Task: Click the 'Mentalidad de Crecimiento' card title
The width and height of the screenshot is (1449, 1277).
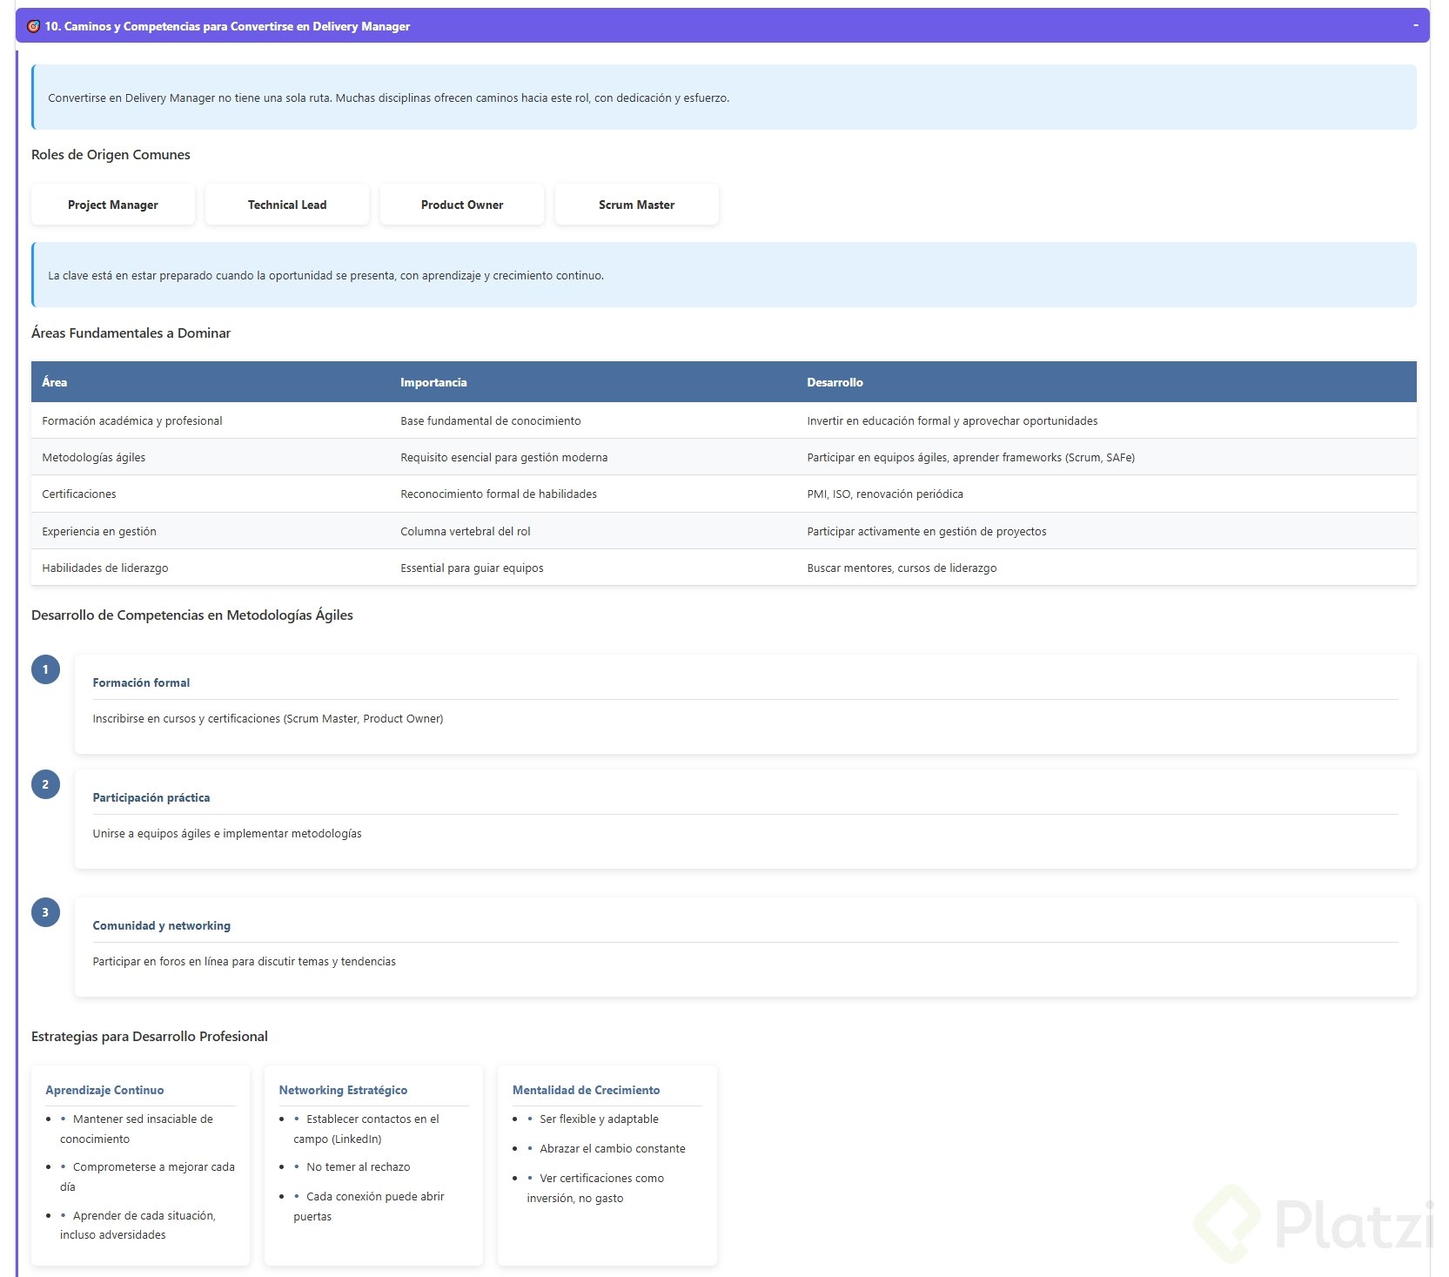Action: [586, 1090]
